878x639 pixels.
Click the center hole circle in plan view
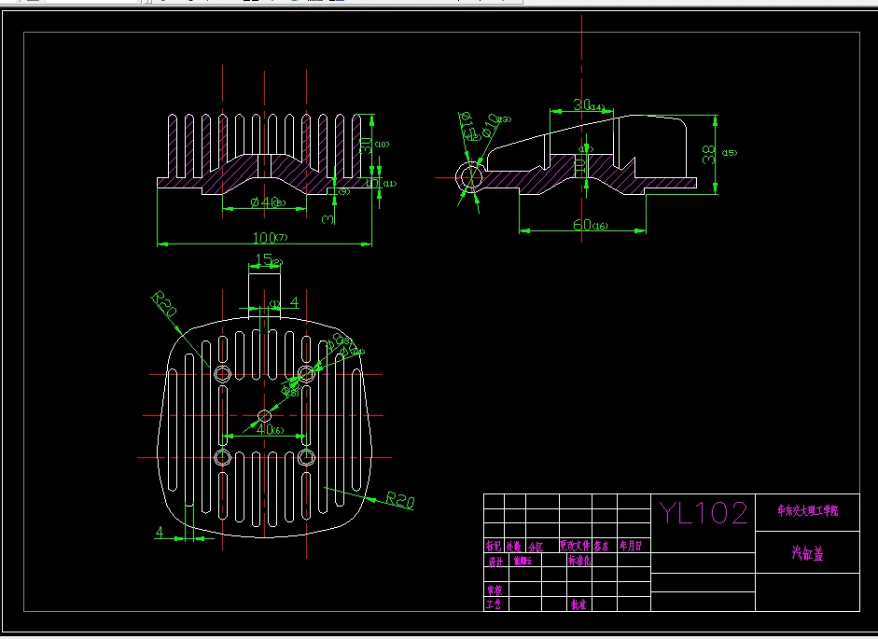(264, 415)
